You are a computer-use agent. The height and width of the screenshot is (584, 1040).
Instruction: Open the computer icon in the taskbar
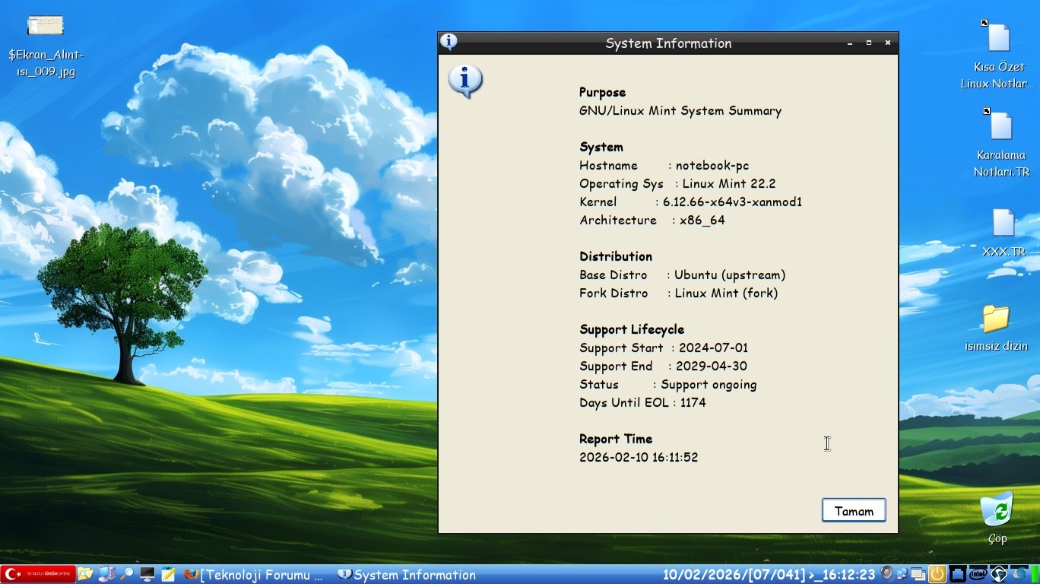pyautogui.click(x=106, y=574)
